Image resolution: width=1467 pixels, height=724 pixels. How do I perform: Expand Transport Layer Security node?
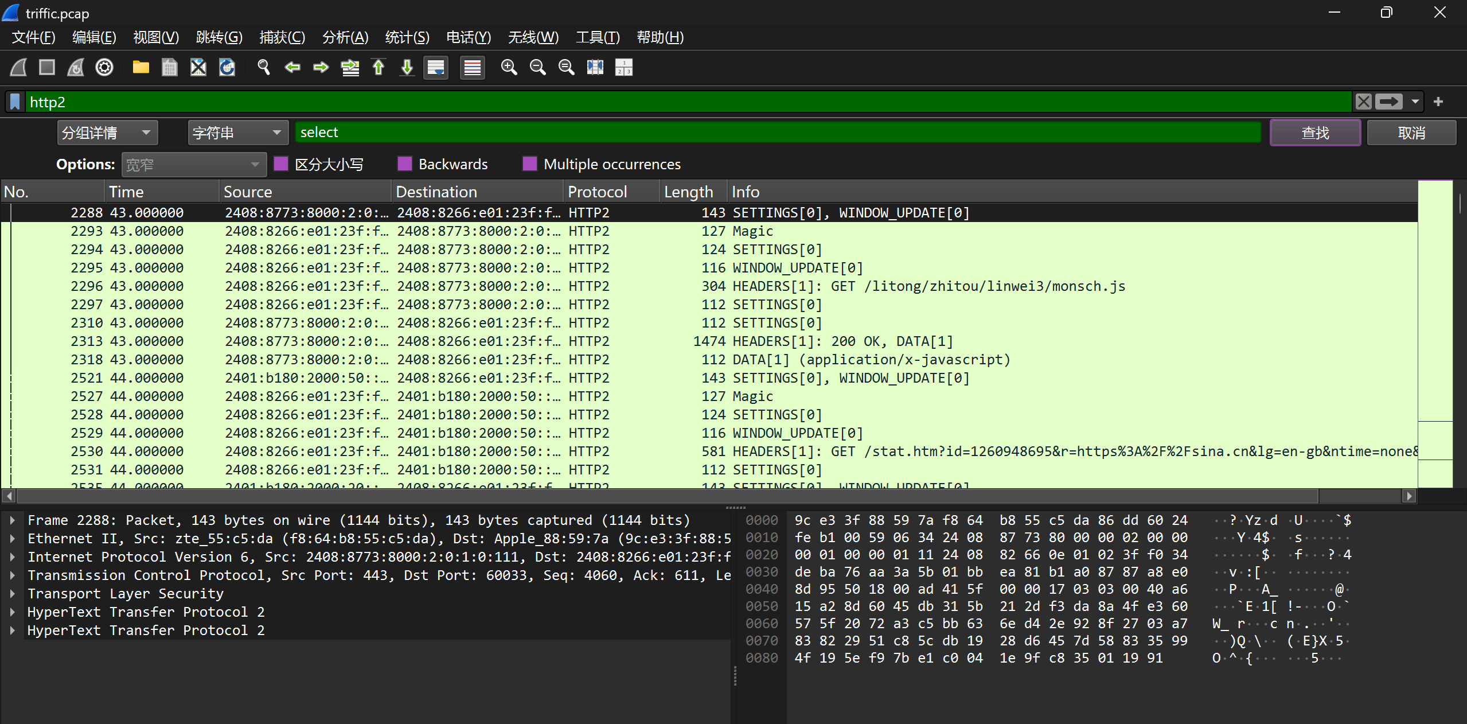(12, 594)
